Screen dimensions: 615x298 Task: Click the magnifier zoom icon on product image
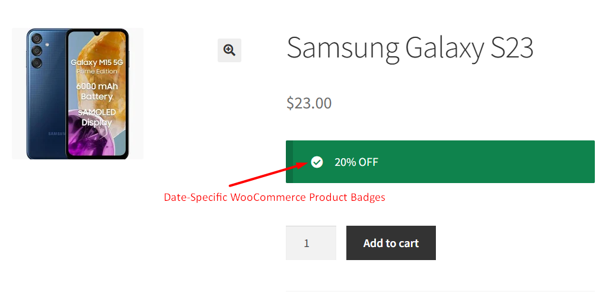(x=230, y=50)
